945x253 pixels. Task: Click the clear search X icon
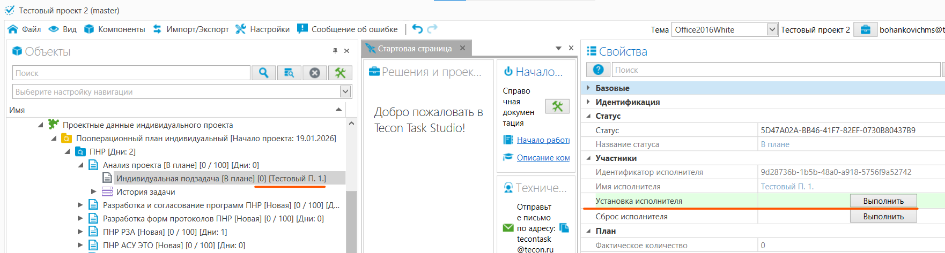point(315,73)
